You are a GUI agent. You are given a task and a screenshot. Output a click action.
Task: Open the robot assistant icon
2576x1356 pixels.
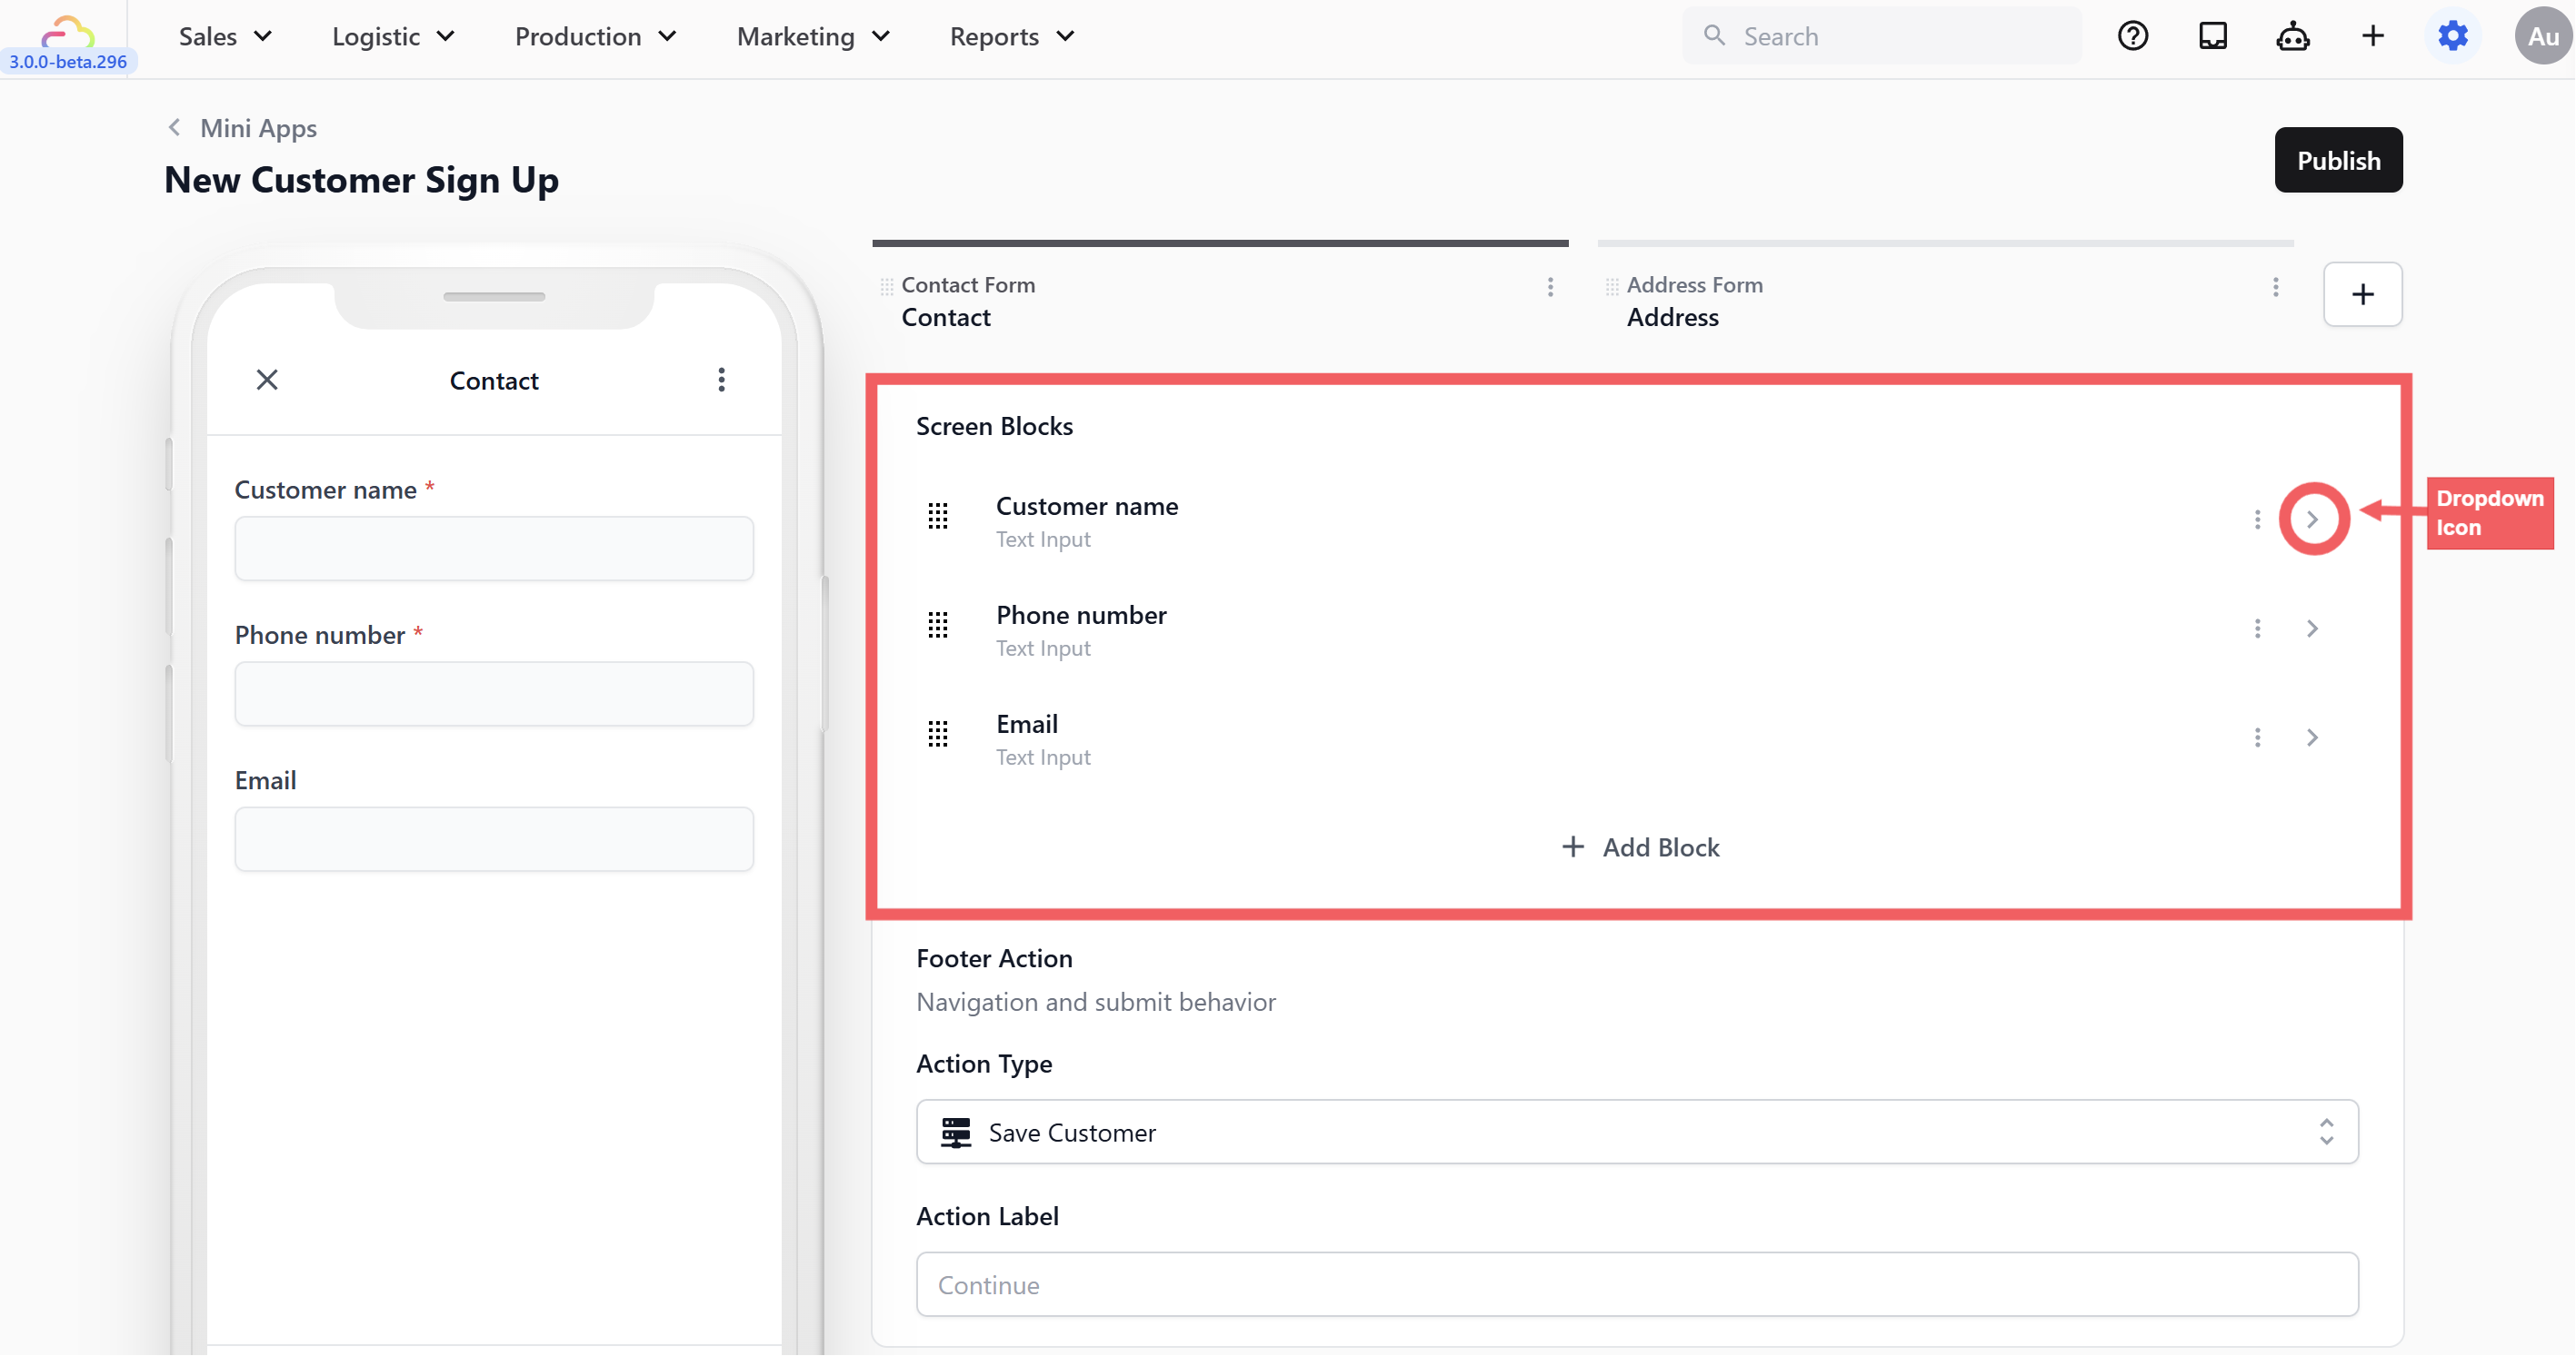(2292, 37)
